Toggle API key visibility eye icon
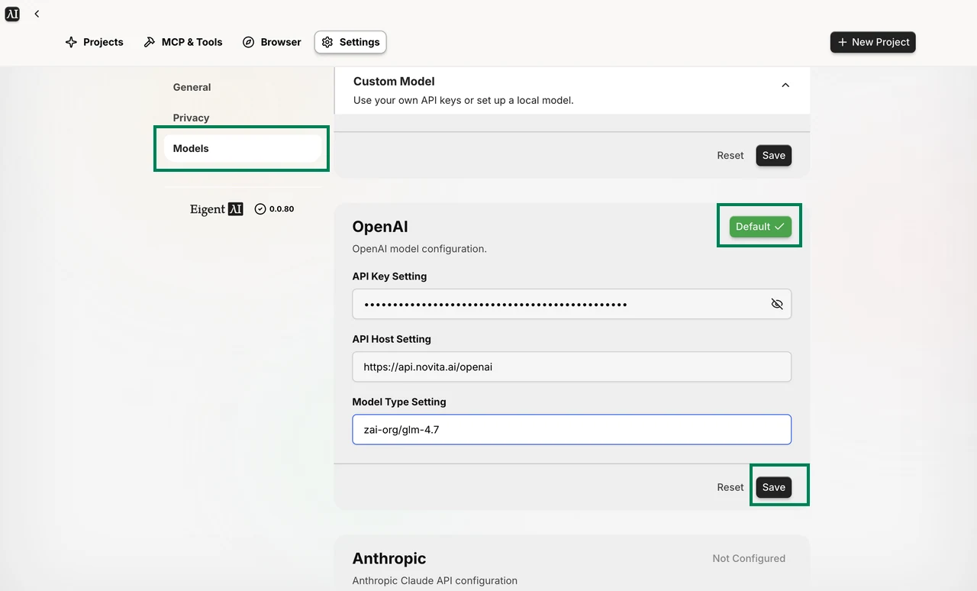The width and height of the screenshot is (977, 591). 777,304
